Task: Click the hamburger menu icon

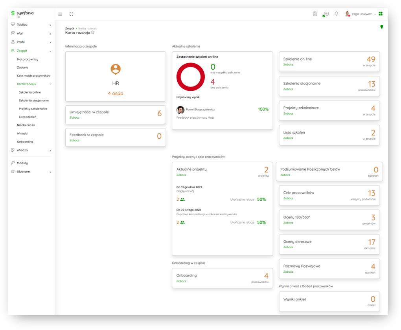Action: pyautogui.click(x=60, y=14)
